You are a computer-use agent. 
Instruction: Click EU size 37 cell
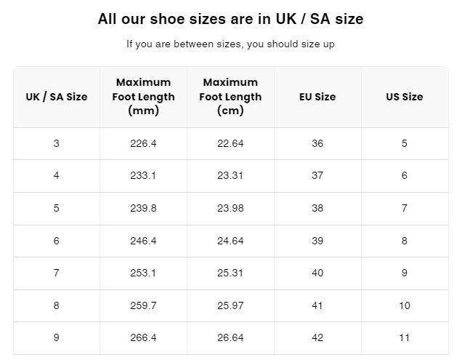point(317,175)
